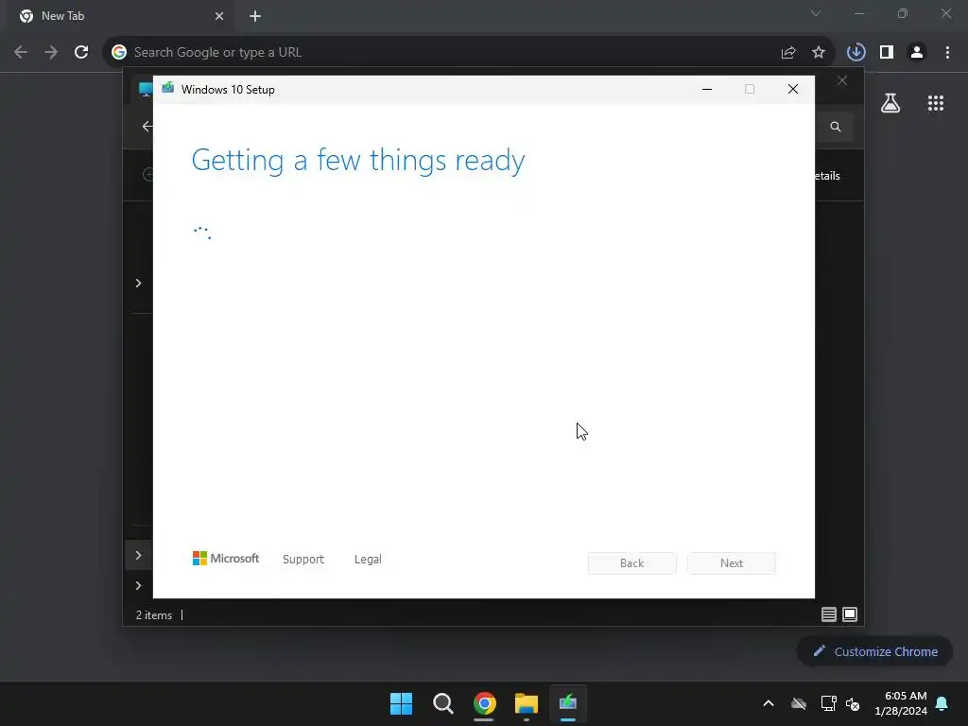Click the Microsoft logo in Setup window
Screen dimensions: 968x726
[226, 559]
